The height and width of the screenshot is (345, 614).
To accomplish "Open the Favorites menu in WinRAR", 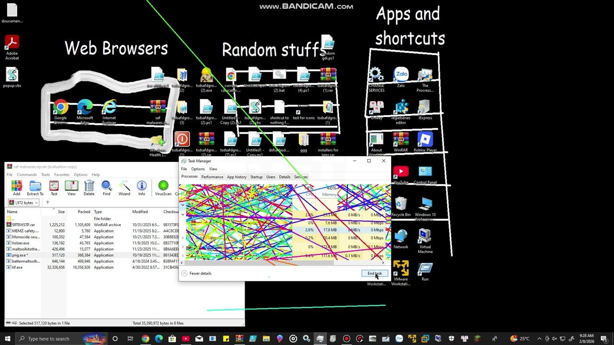I will [62, 174].
